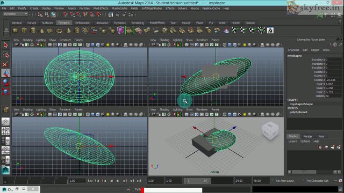
Task: Select the arrow Select tool in toolbox
Action: (5, 45)
